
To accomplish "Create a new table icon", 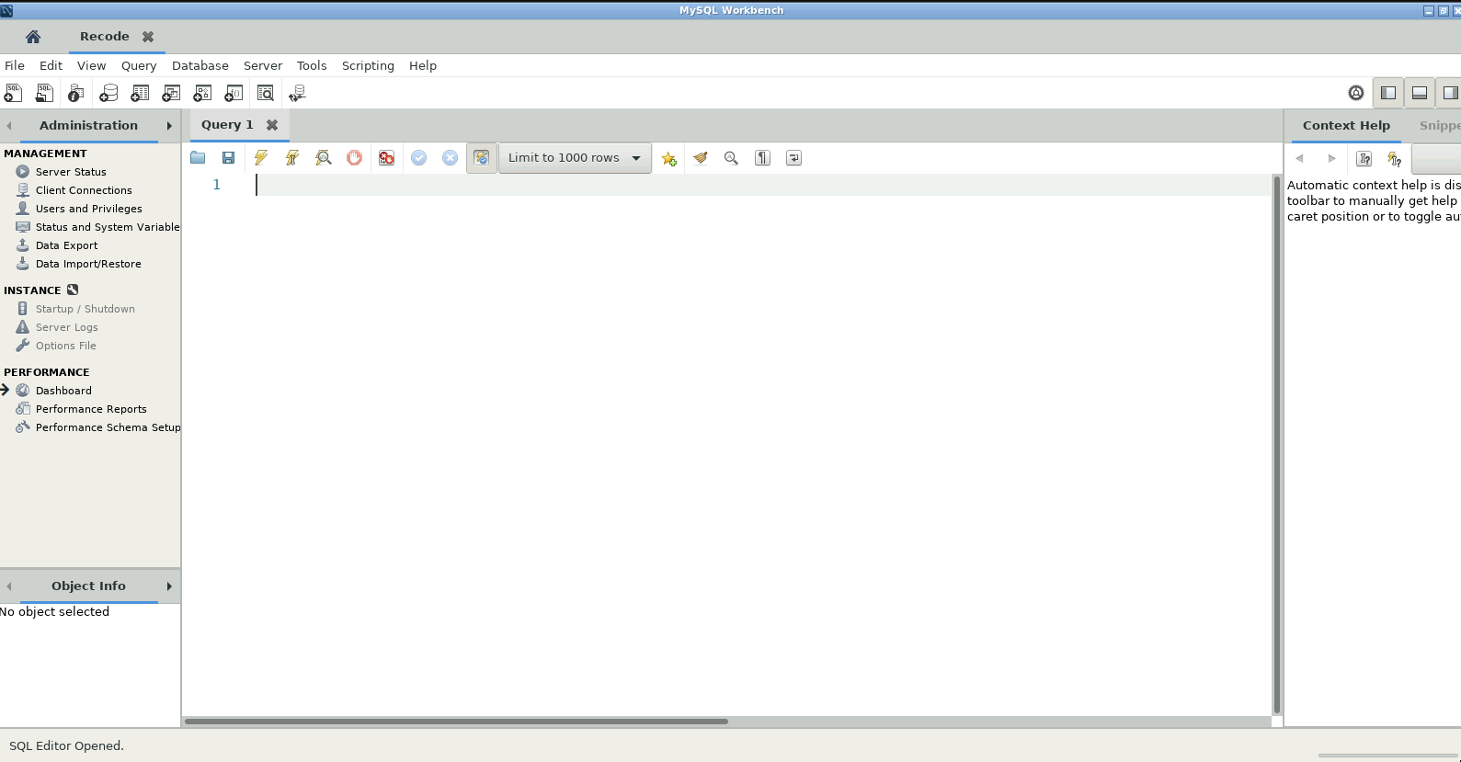I will click(140, 93).
